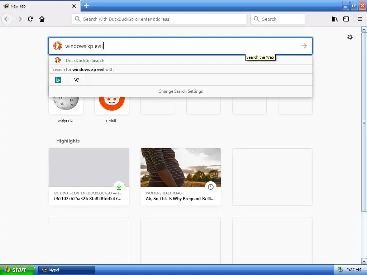Open the hamburger application menu
The image size is (367, 275).
click(x=360, y=19)
